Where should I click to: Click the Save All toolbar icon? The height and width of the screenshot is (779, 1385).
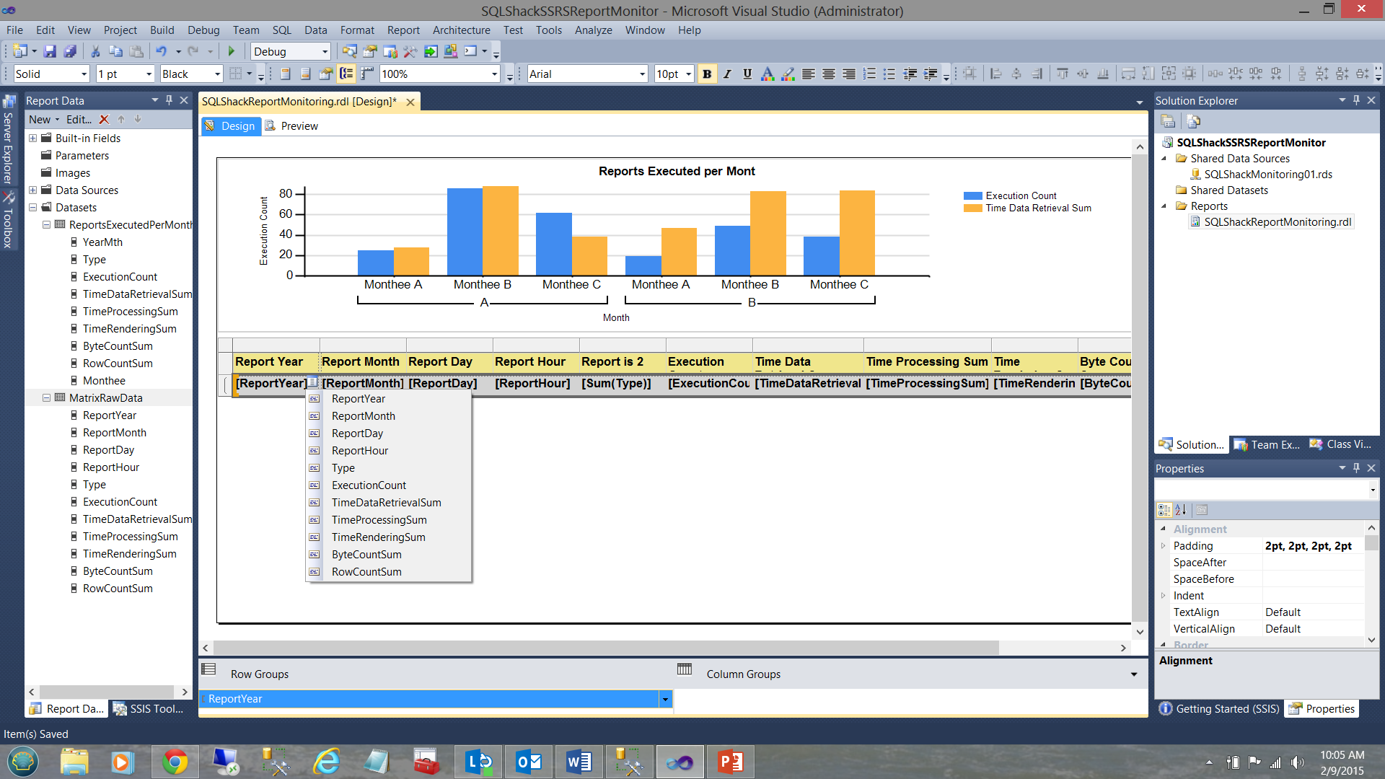pyautogui.click(x=70, y=51)
